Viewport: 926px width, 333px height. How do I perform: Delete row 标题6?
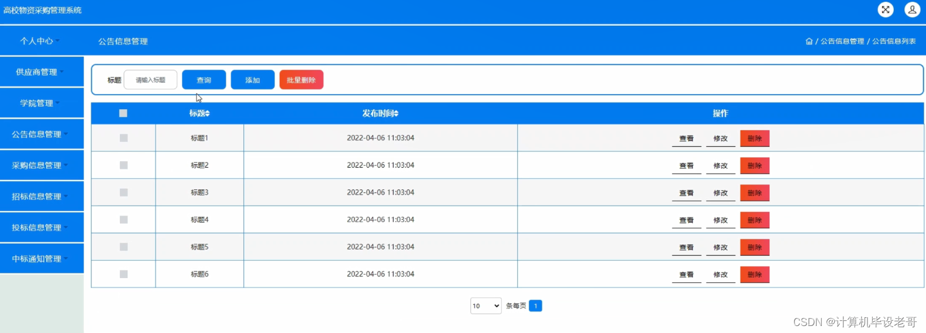pos(755,275)
